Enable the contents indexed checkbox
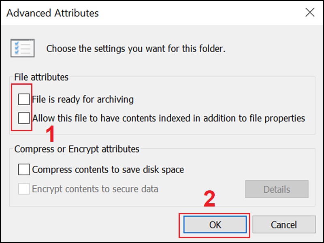 tap(24, 118)
